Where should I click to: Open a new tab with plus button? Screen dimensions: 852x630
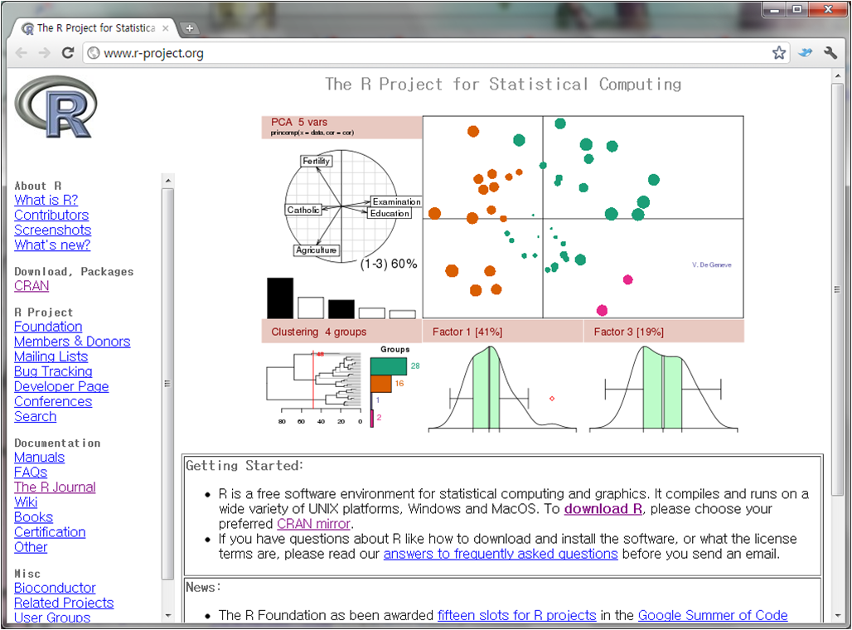tap(189, 28)
